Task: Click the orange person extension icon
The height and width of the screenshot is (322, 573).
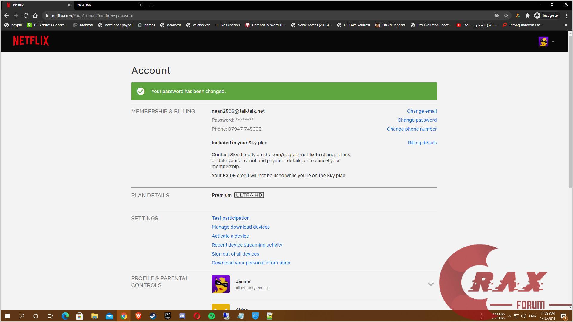Action: 518,16
